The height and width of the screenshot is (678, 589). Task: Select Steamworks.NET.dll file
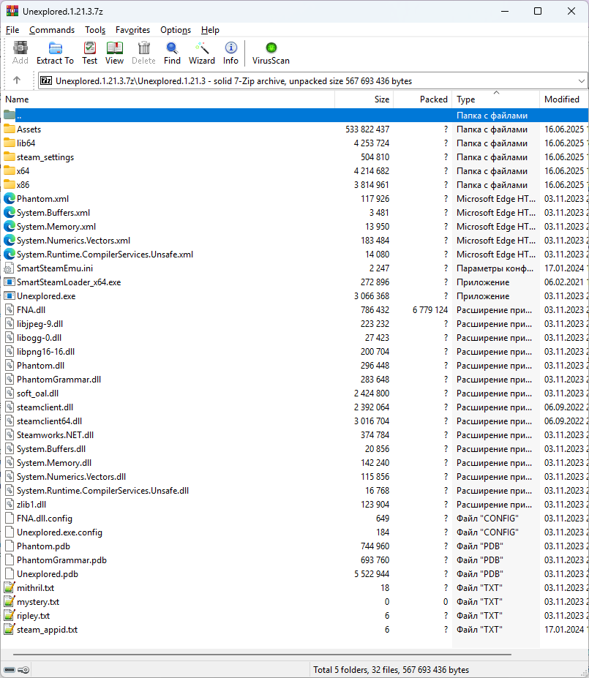tap(56, 434)
